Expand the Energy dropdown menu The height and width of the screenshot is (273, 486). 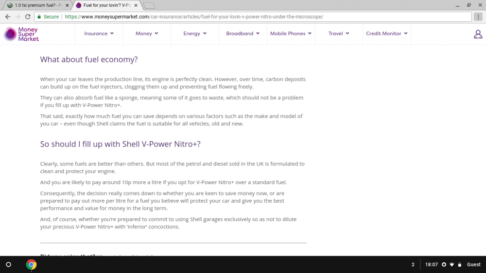pos(195,33)
